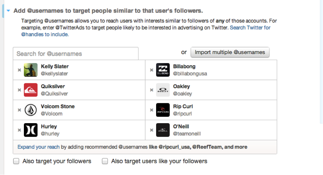The width and height of the screenshot is (323, 175).
Task: Collapse the Add @usernames section triangle
Action: pos(8,11)
